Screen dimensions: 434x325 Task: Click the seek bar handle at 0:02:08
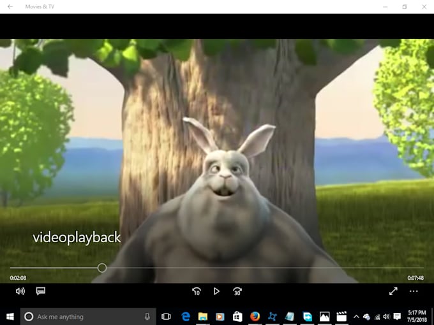pos(102,268)
